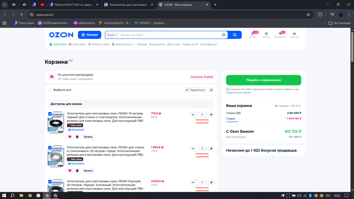Click the Искать на Ozon search field

pos(170,35)
